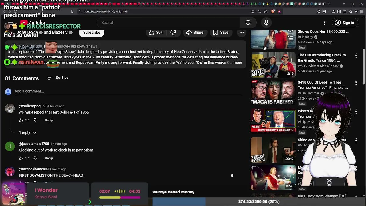Click the share page icon in address bar
This screenshot has width=366, height=206.
point(266,11)
